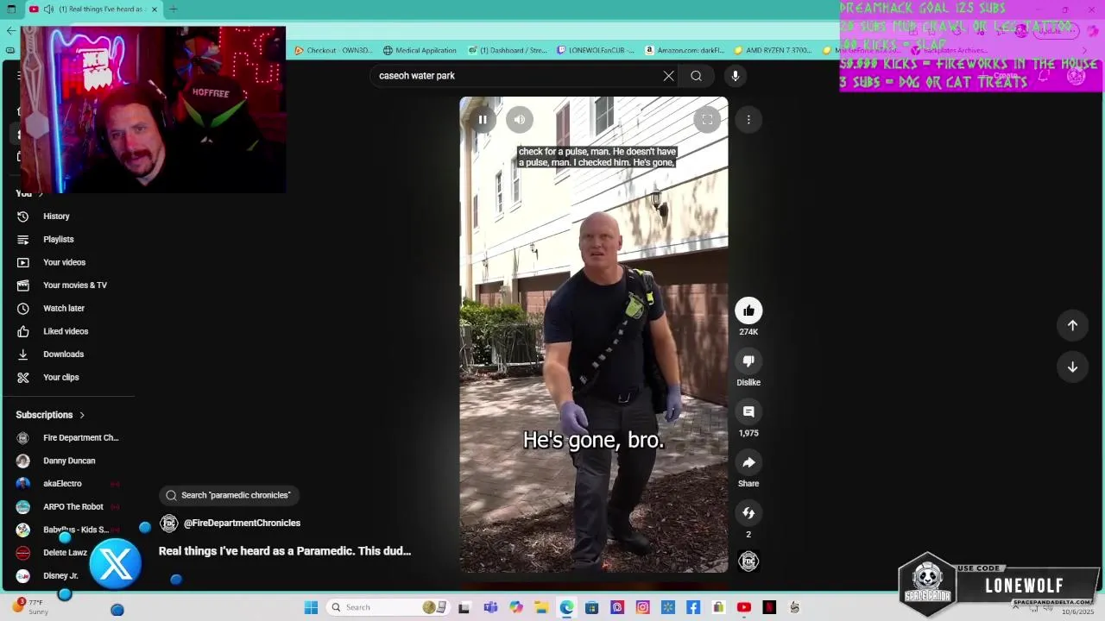
Task: Open Instagram from the taskbar
Action: click(642, 607)
